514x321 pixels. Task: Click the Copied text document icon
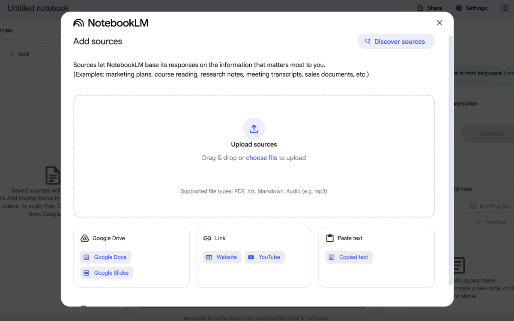click(x=332, y=257)
